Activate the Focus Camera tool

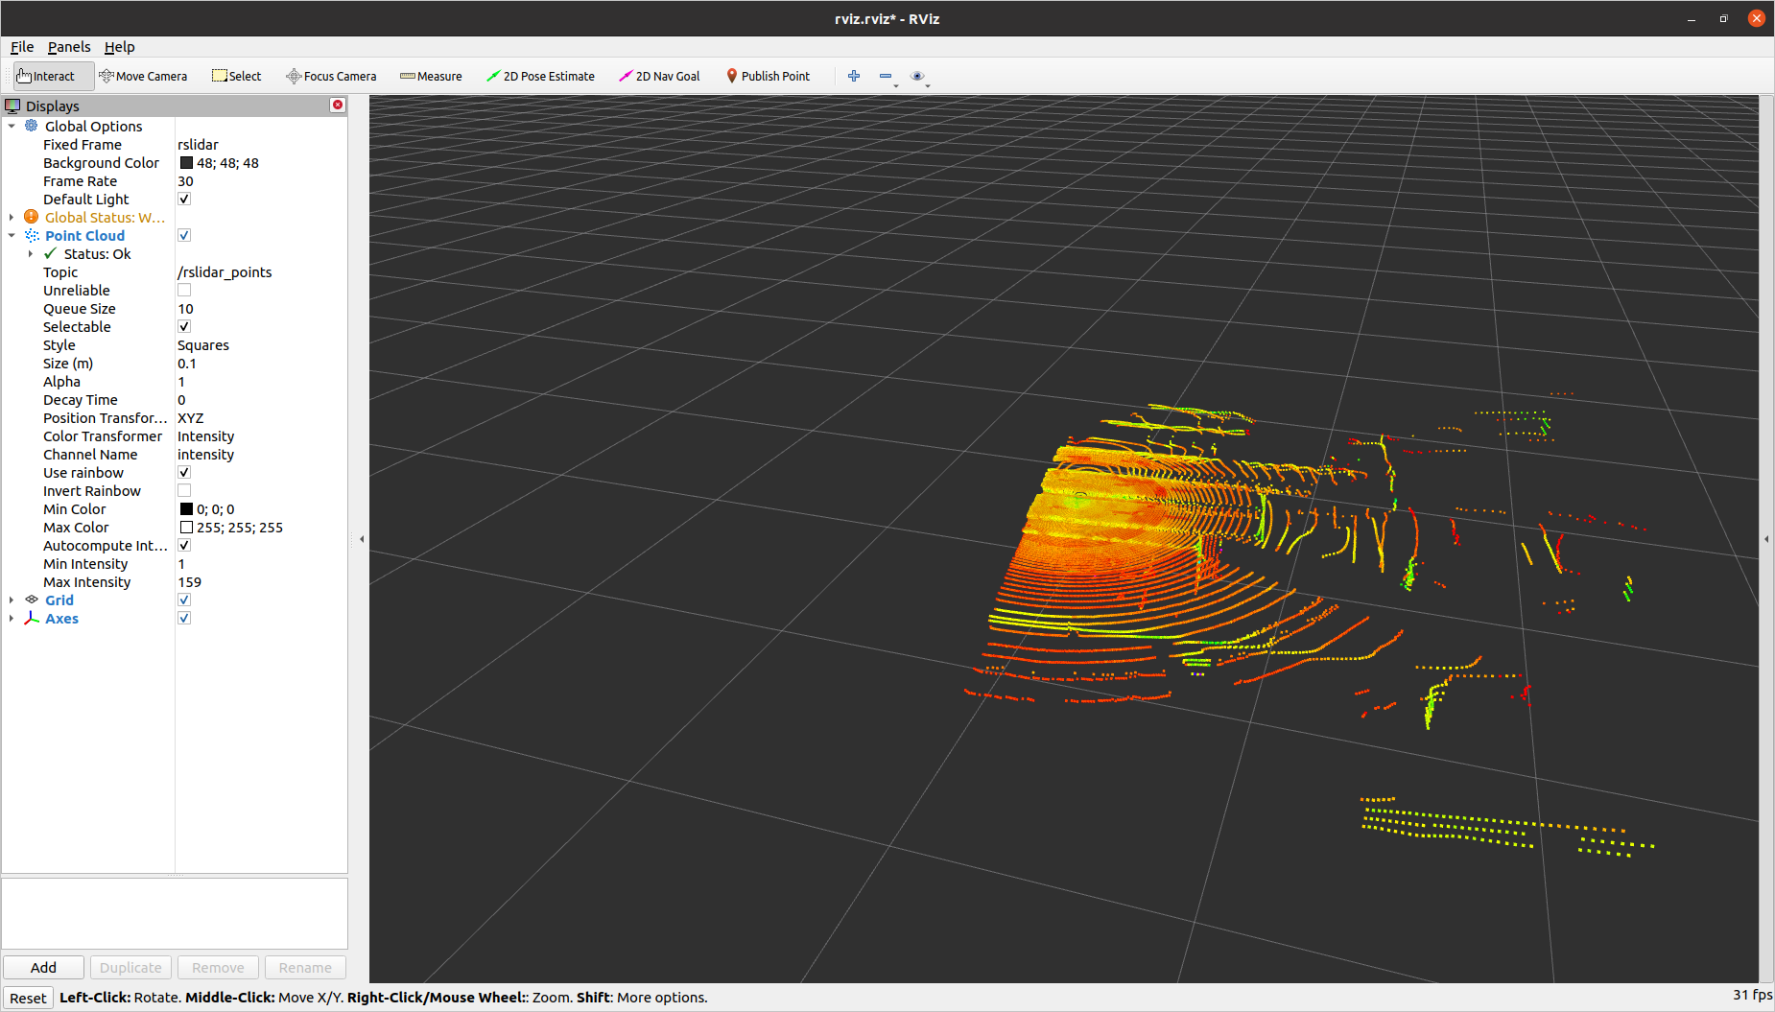click(x=331, y=76)
